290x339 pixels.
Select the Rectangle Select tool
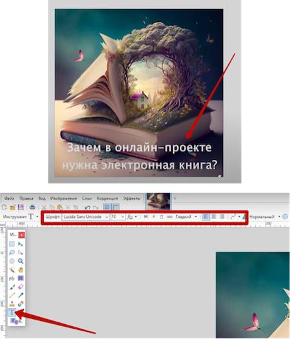click(12, 244)
